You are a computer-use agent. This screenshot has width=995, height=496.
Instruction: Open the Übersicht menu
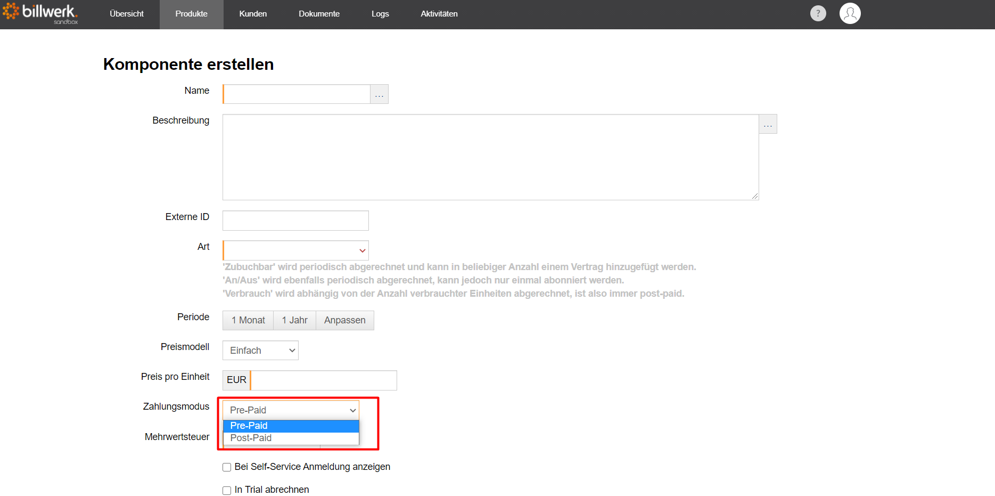coord(127,14)
